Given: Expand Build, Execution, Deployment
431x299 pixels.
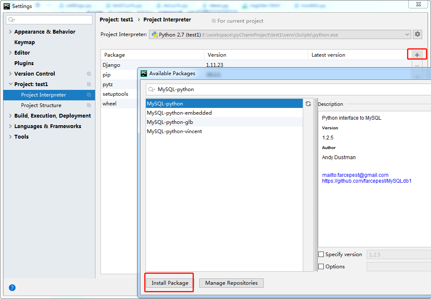Looking at the screenshot, I should (11, 115).
